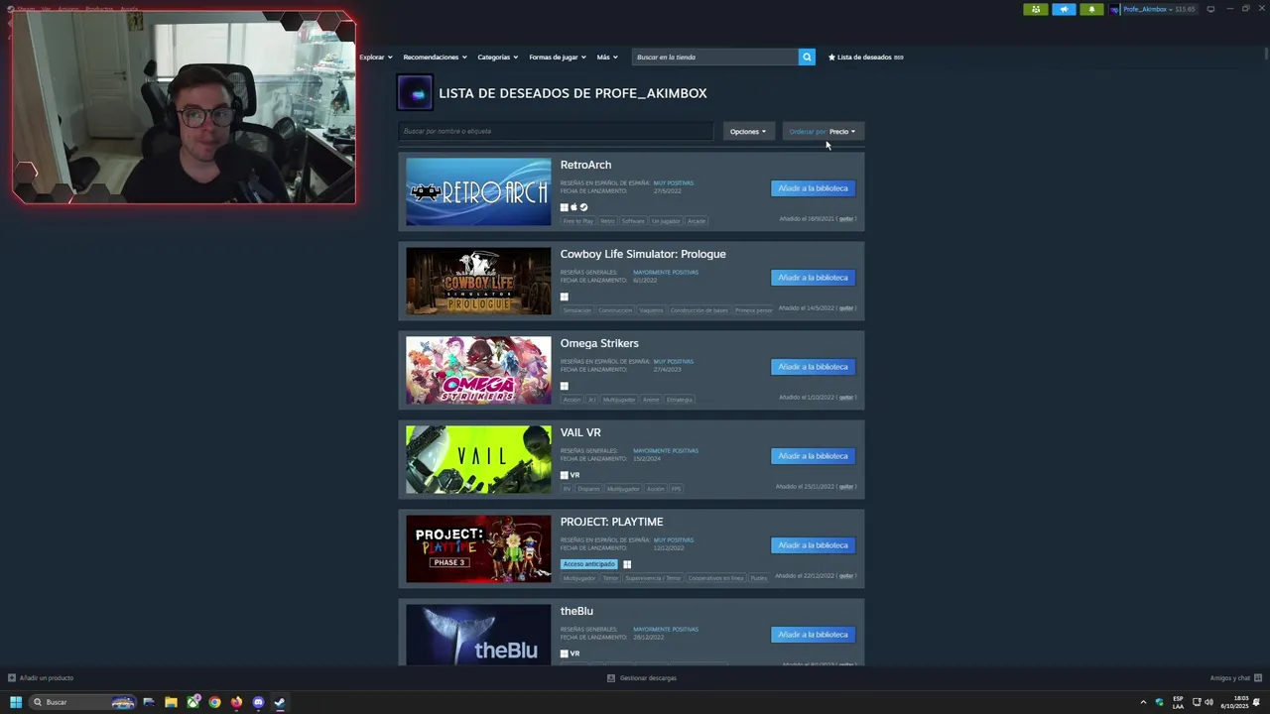The height and width of the screenshot is (714, 1270).
Task: Expand the Recomendaciones menu
Action: point(435,58)
